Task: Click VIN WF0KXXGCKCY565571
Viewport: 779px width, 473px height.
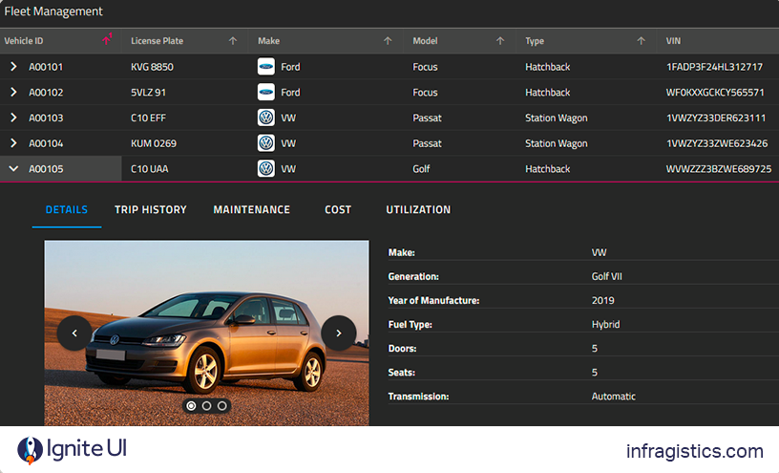Action: click(715, 93)
